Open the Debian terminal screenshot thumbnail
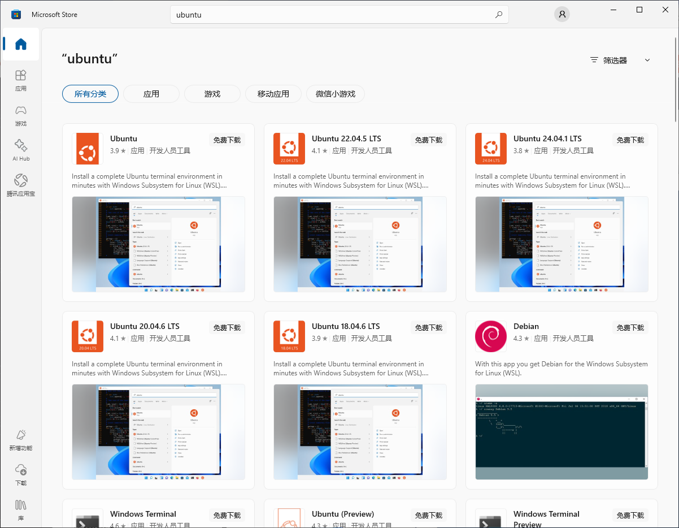This screenshot has width=679, height=528. coord(562,432)
